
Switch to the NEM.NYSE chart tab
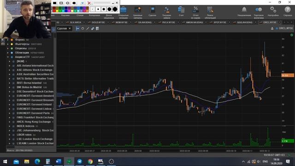click(121, 23)
